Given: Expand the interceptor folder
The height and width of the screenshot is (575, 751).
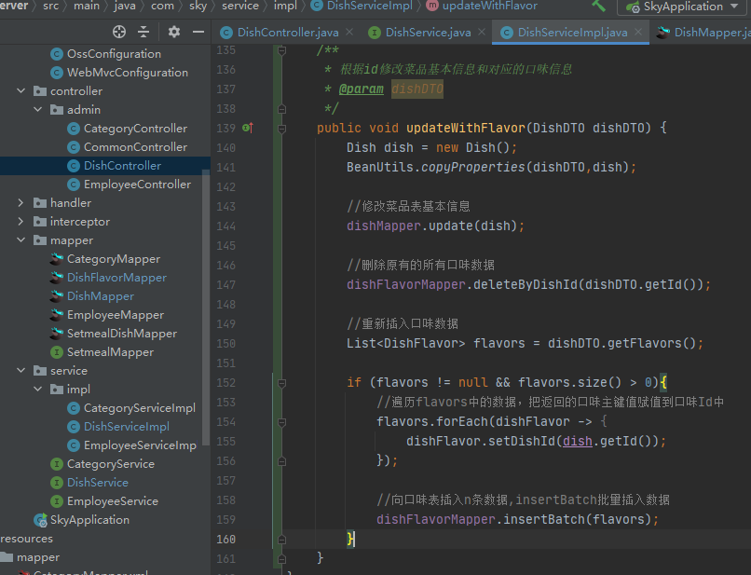Looking at the screenshot, I should tap(21, 222).
